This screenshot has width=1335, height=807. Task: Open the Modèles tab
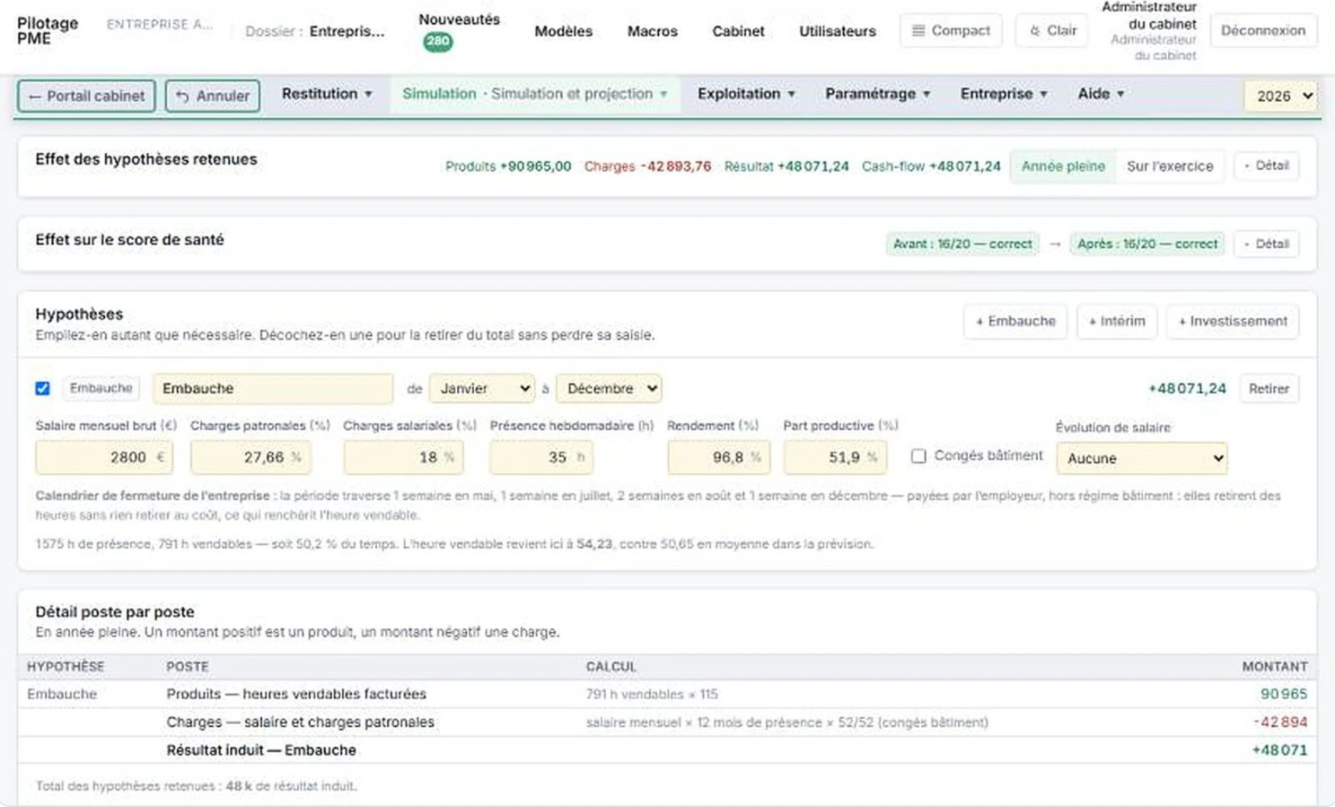563,31
